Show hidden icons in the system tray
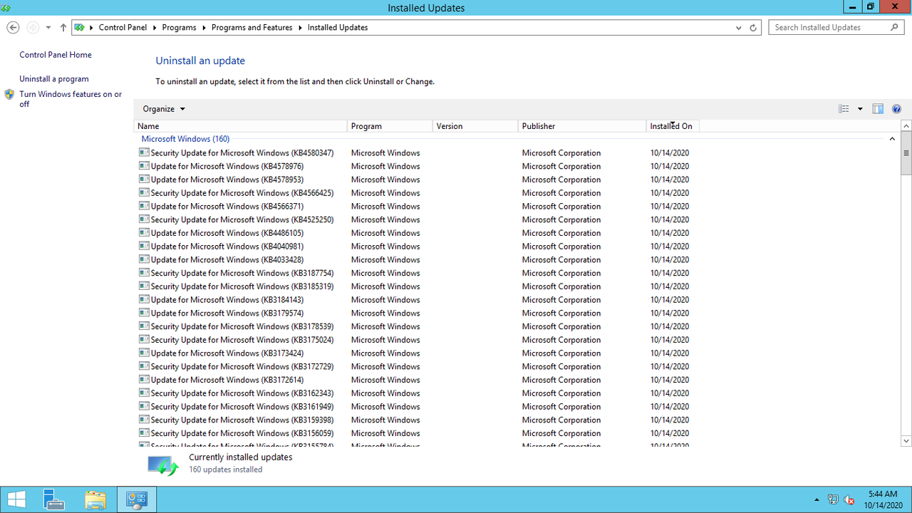The image size is (912, 513). click(817, 499)
